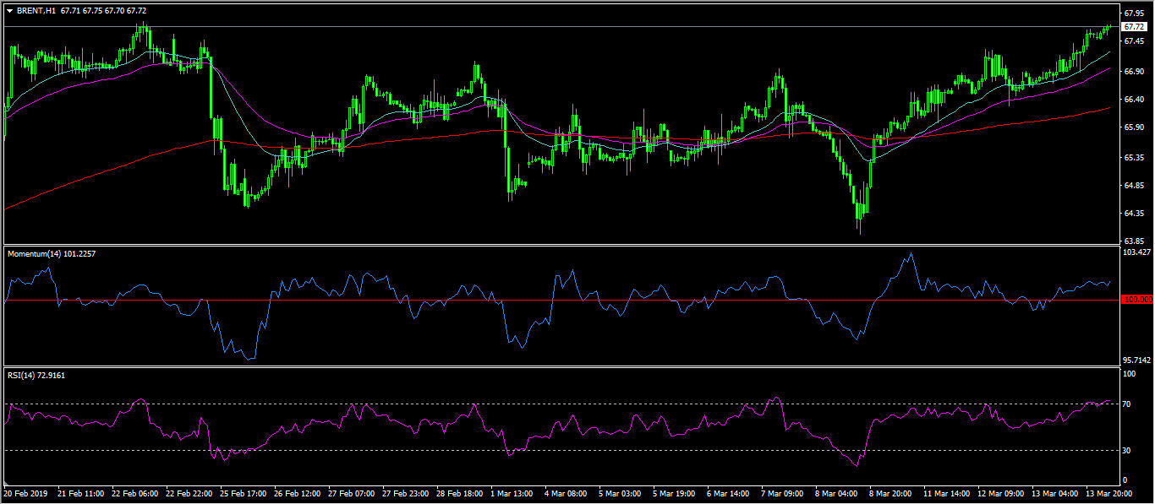
Task: Open the chart menu triangle beside BRENT,H1
Action: tap(10, 11)
